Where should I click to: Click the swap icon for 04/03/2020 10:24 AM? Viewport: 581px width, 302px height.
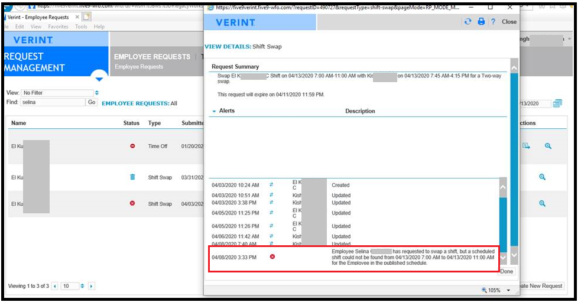tap(271, 184)
